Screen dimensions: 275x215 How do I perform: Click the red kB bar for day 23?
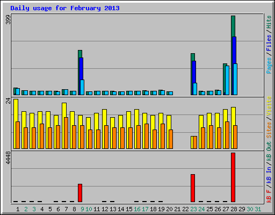pos(193,188)
